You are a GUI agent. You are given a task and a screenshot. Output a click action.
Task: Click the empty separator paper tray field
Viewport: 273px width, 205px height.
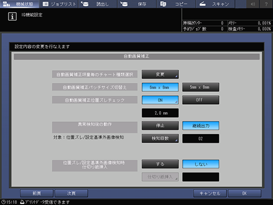click(x=201, y=177)
